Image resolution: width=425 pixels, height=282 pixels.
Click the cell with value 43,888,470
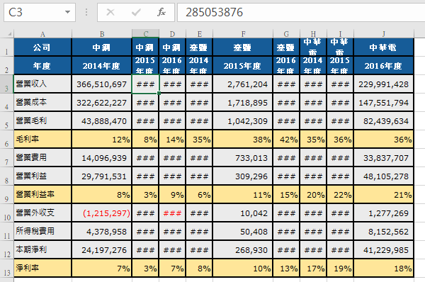101,121
